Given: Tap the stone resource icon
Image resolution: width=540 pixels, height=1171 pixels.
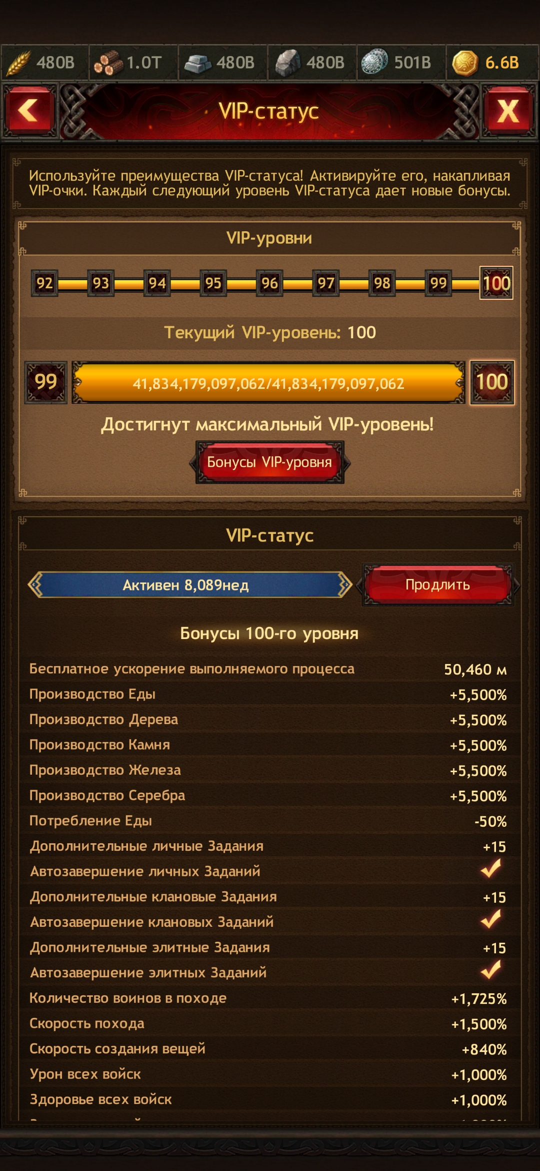Looking at the screenshot, I should [288, 63].
